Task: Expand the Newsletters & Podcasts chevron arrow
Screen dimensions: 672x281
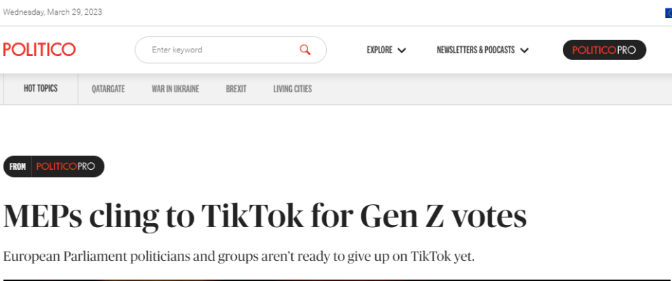Action: pyautogui.click(x=524, y=50)
